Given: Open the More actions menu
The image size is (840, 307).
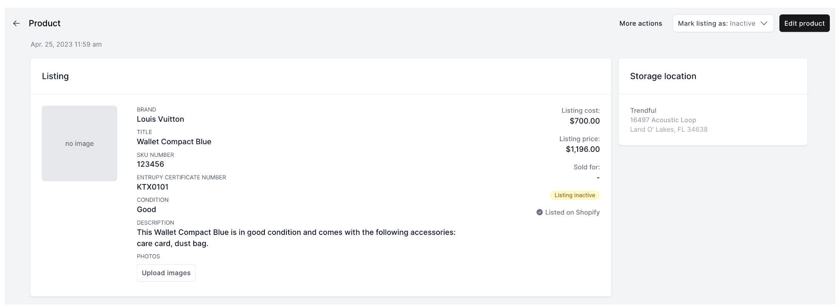Looking at the screenshot, I should 640,23.
